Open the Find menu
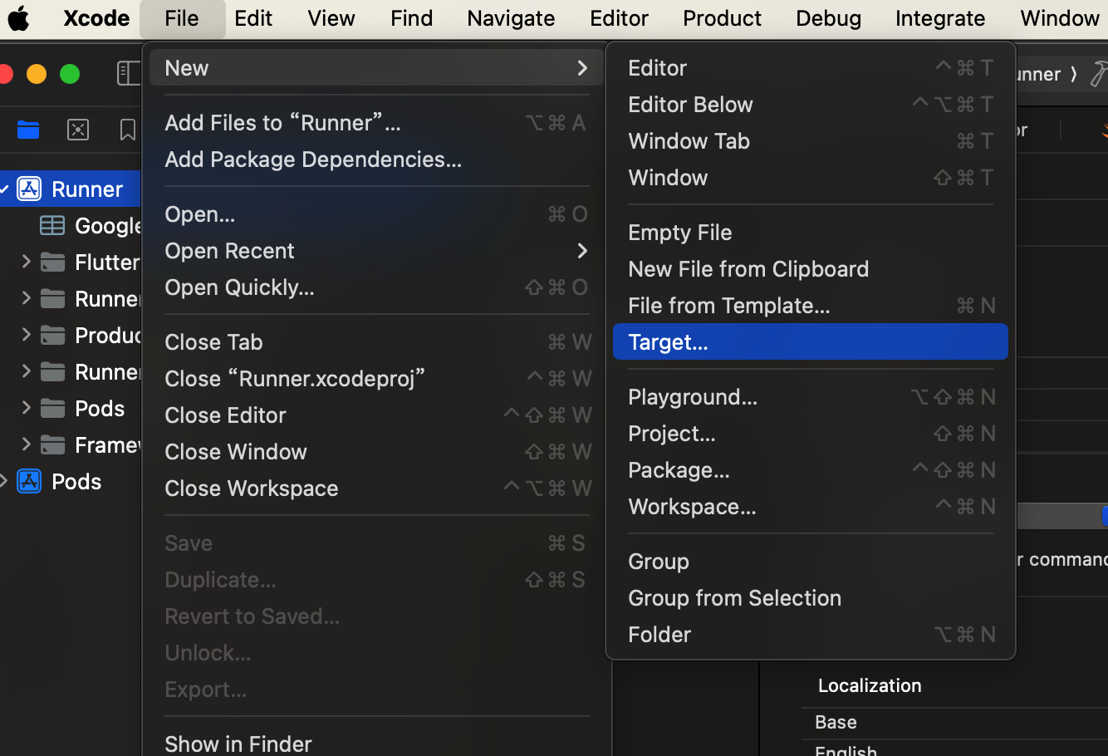This screenshot has width=1108, height=756. coord(412,17)
